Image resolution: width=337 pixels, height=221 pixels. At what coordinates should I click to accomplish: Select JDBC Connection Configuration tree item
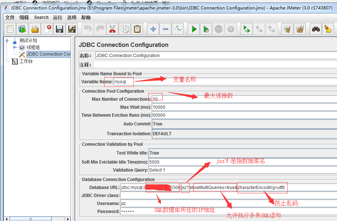tap(49, 54)
